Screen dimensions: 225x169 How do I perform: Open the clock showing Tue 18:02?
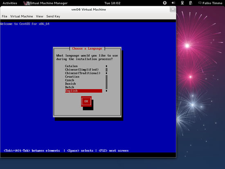coord(112,3)
